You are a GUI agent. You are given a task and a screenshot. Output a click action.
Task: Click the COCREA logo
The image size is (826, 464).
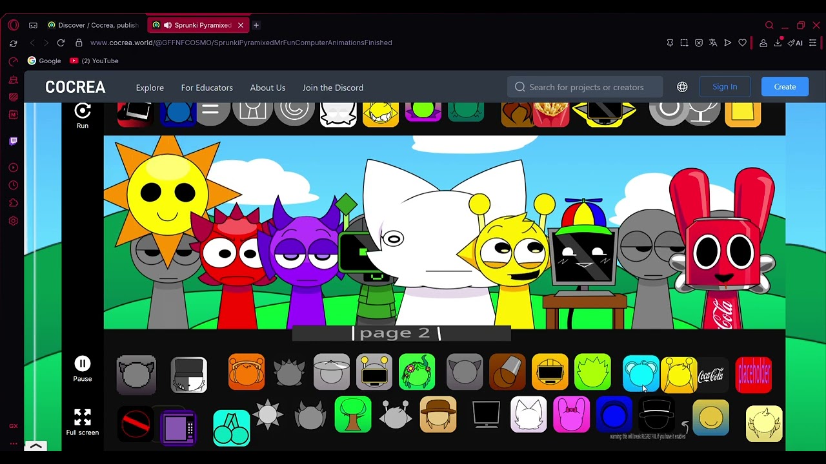[75, 87]
